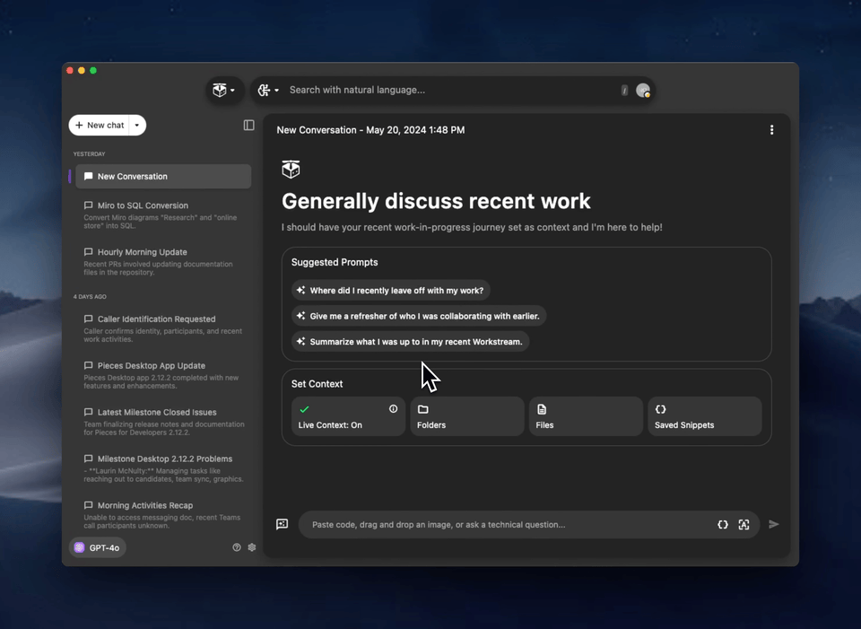Screen dimensions: 861x629
Task: Click the New chat button
Action: 100,126
